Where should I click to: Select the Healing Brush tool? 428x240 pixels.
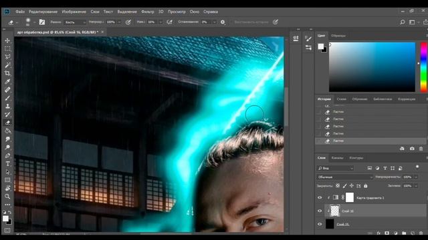7,90
